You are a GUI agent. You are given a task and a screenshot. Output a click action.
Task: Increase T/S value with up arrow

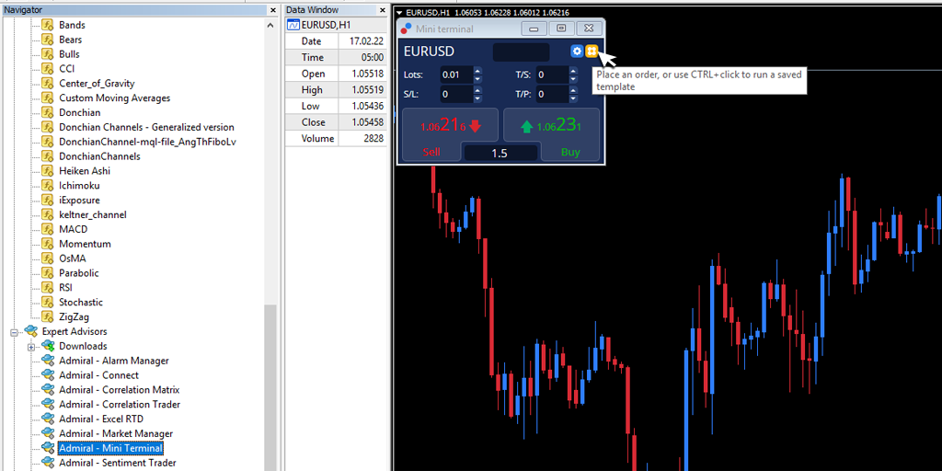pos(573,72)
